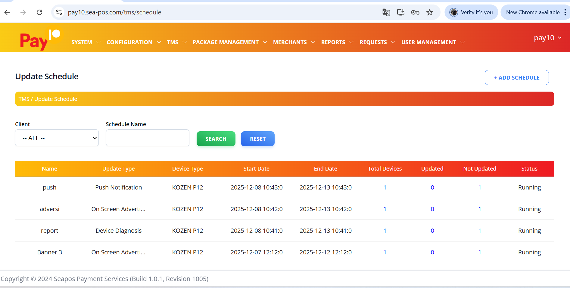Expand the Client dropdown

57,138
